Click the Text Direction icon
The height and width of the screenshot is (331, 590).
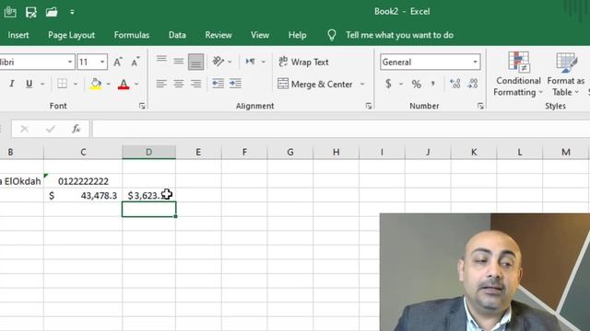tap(250, 62)
